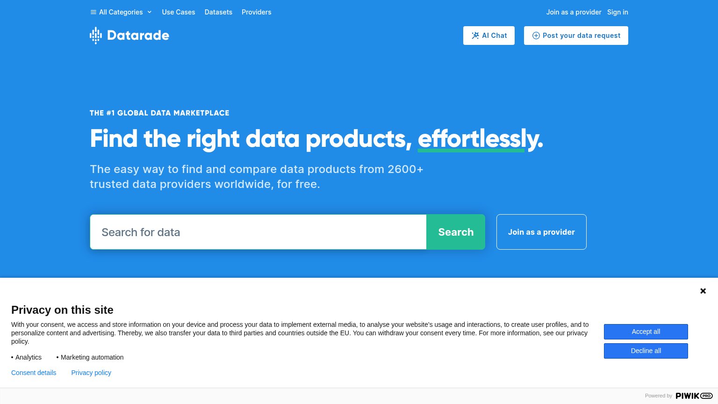Viewport: 718px width, 404px height.
Task: Close the privacy banner with the X icon
Action: click(x=703, y=291)
